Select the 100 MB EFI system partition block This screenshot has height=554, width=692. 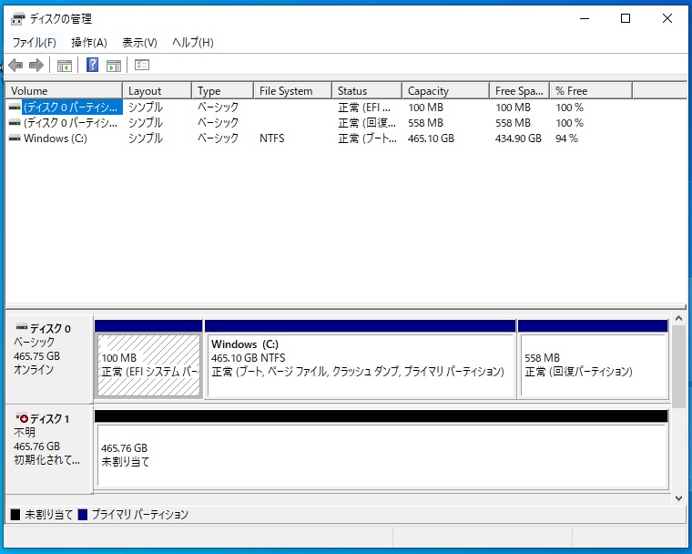[148, 364]
